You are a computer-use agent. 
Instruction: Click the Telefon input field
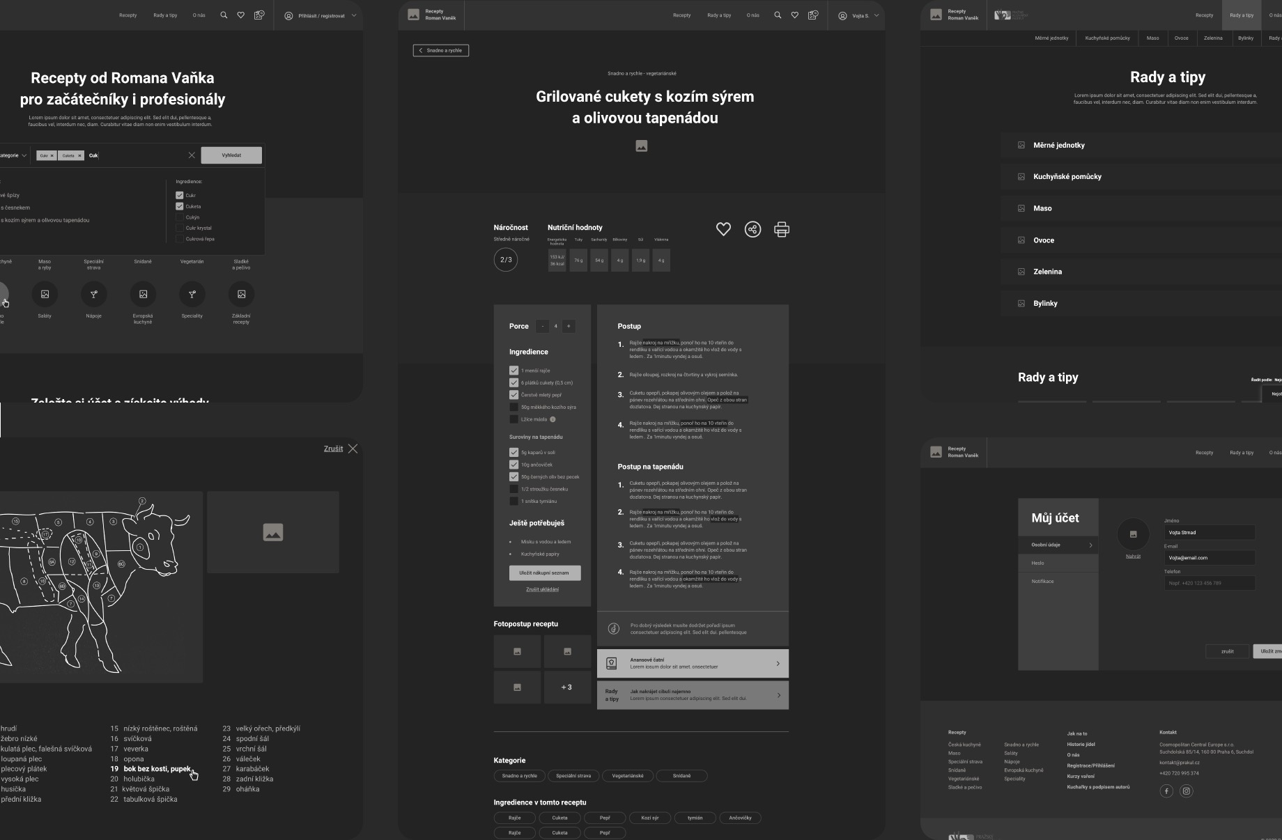point(1210,583)
